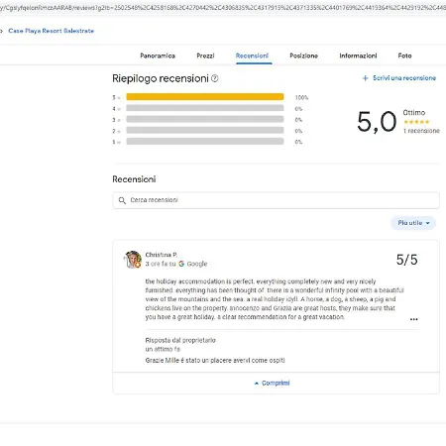Click the help icon beside Riepilogo recensioni
446x446 pixels.
pos(215,78)
